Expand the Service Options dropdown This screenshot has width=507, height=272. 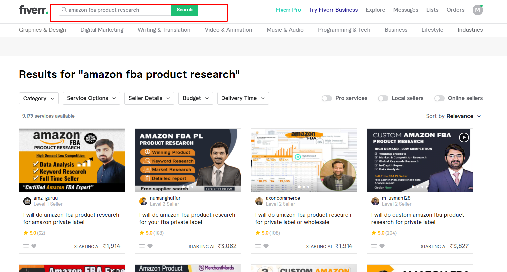pyautogui.click(x=92, y=98)
